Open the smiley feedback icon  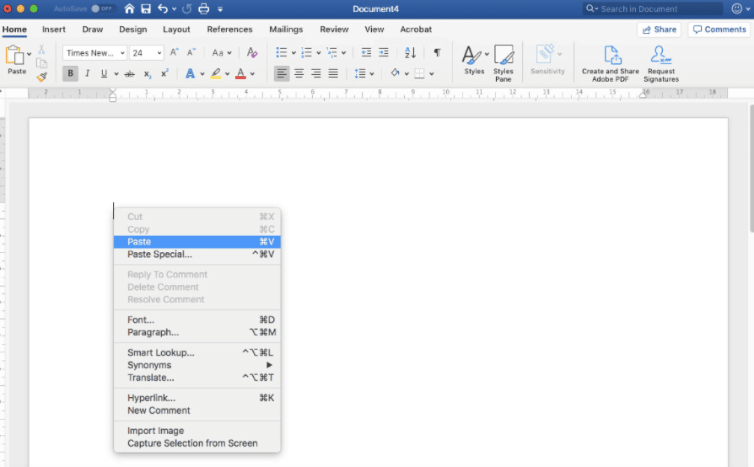pyautogui.click(x=736, y=8)
